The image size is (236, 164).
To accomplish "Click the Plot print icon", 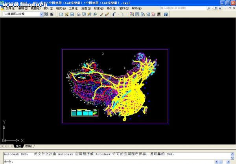I will pyautogui.click(x=79, y=14).
